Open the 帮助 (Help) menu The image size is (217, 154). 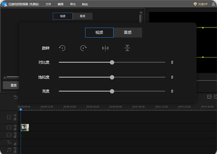[x=85, y=4]
